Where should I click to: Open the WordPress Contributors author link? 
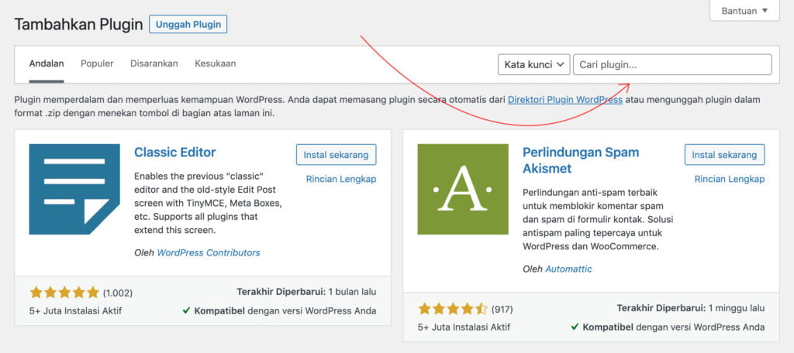(209, 252)
